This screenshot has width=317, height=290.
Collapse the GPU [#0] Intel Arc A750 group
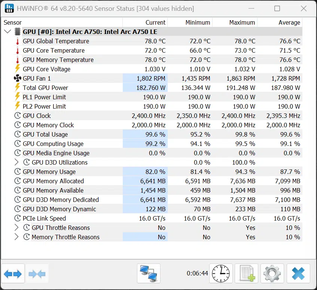pos(8,31)
